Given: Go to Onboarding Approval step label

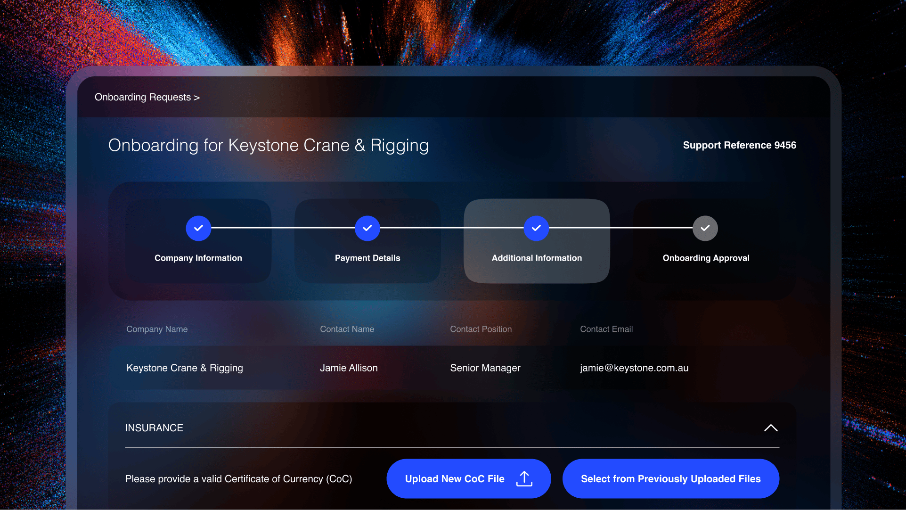Looking at the screenshot, I should [706, 258].
